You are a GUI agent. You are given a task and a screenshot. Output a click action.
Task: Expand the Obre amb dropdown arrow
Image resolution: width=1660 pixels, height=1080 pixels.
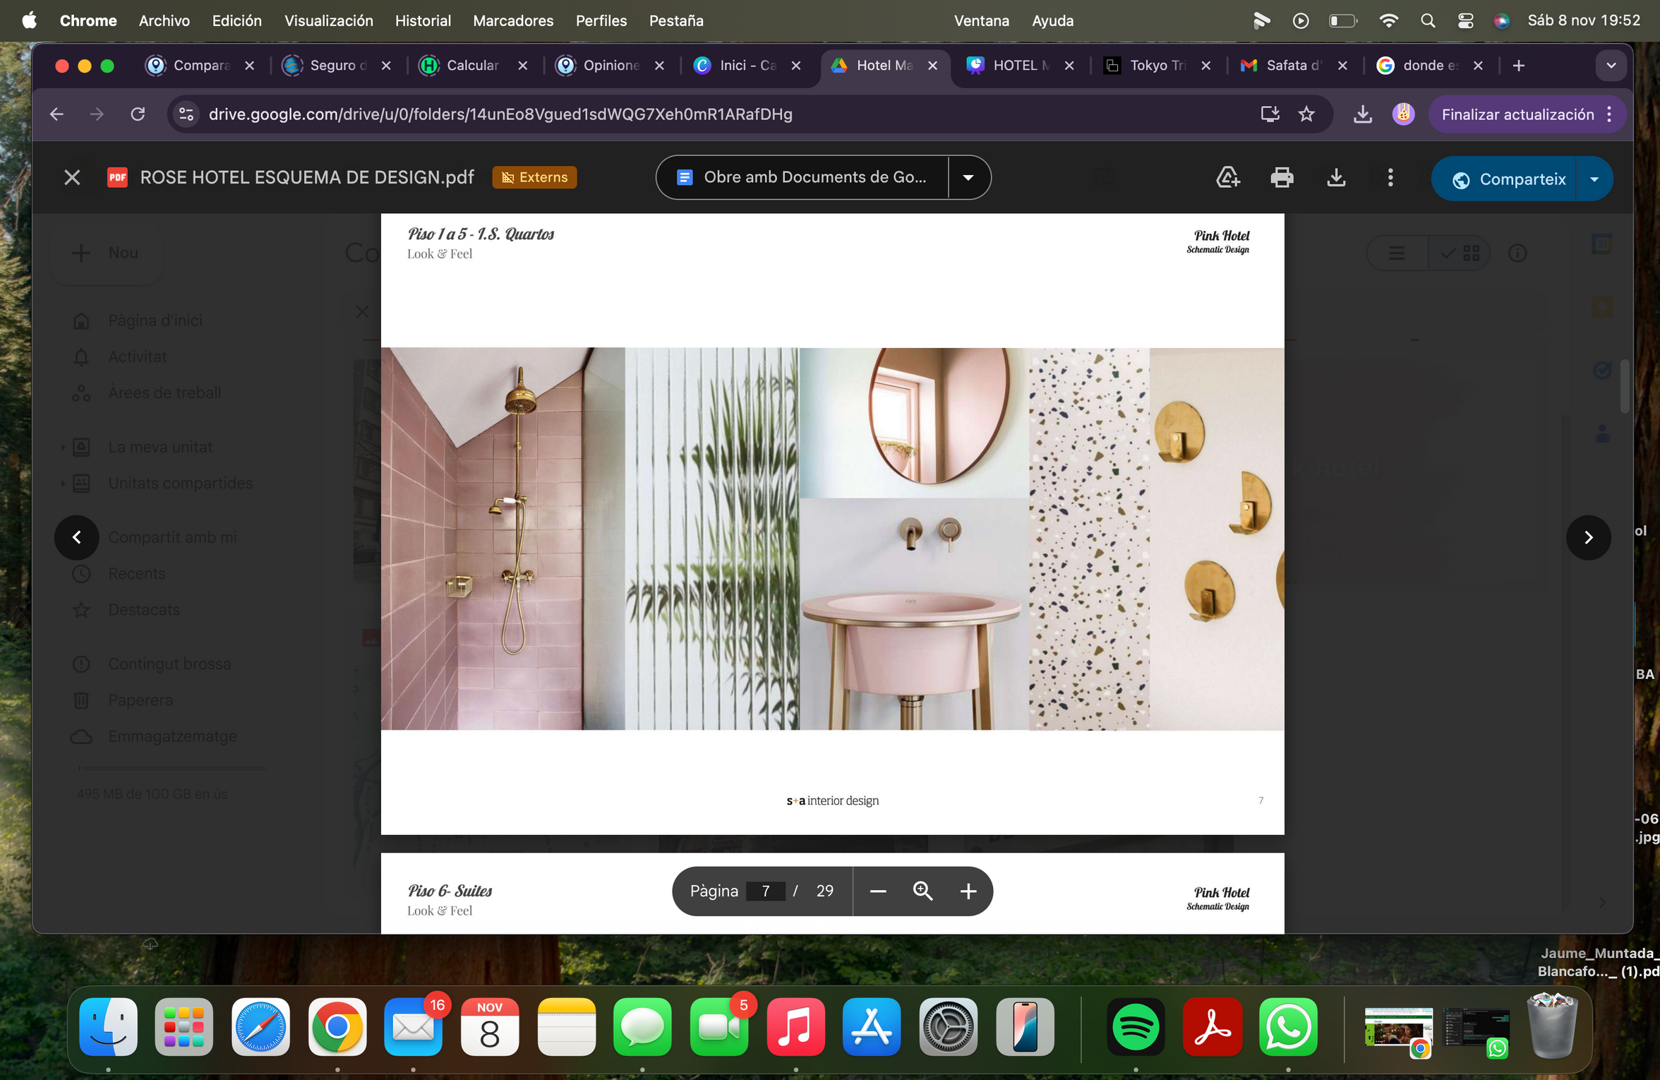(x=968, y=178)
